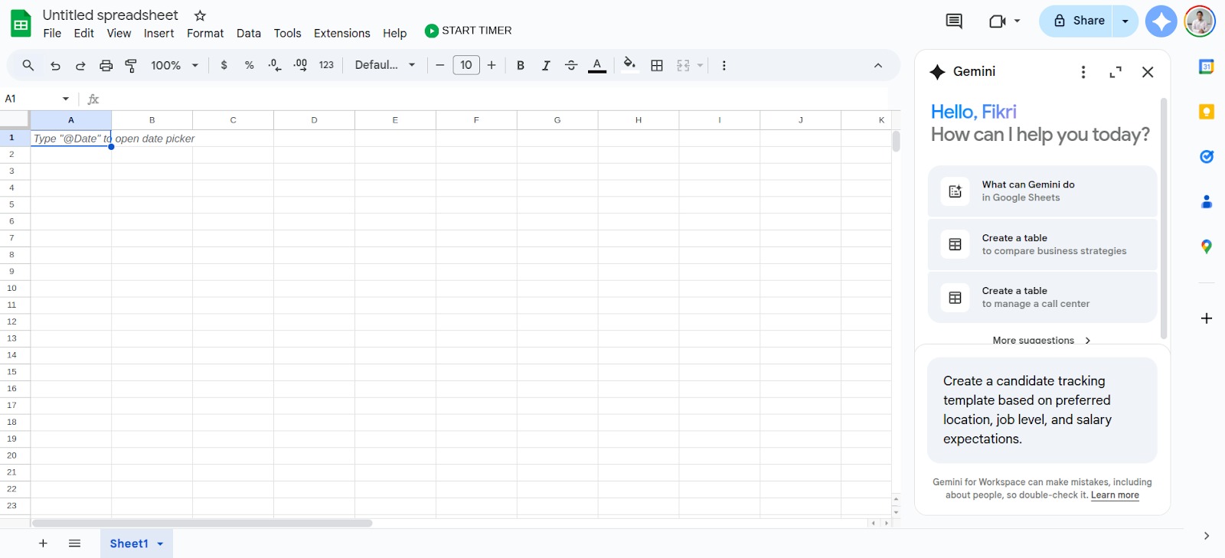Image resolution: width=1225 pixels, height=558 pixels.
Task: Open the Extensions menu
Action: 341,34
